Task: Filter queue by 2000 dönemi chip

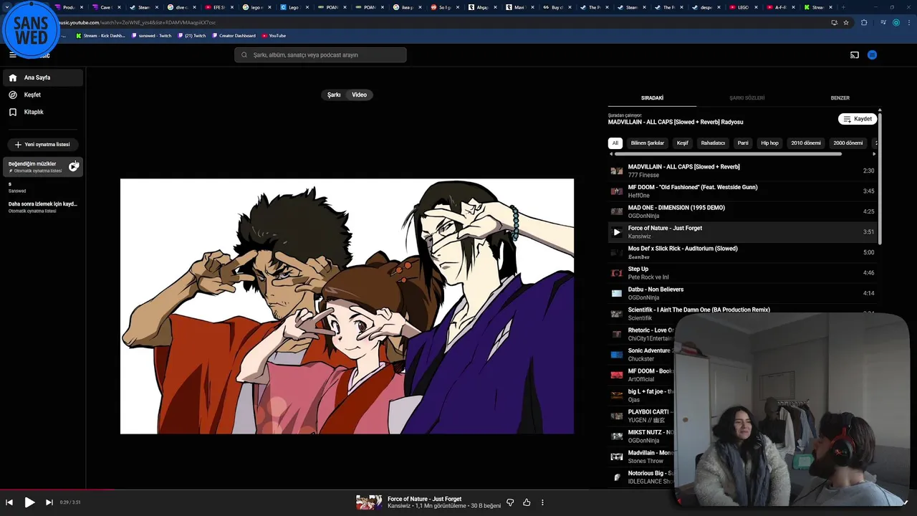Action: 848,143
